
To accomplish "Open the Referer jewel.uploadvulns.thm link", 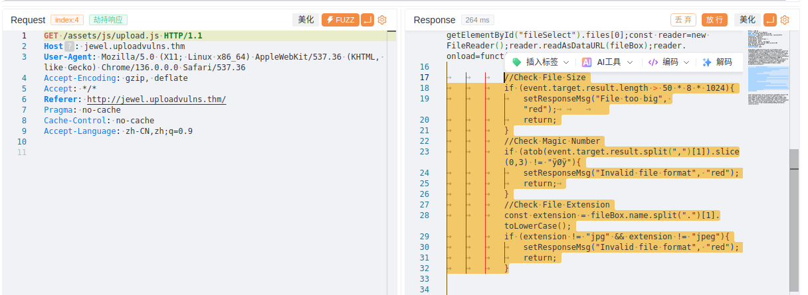I will coord(156,99).
